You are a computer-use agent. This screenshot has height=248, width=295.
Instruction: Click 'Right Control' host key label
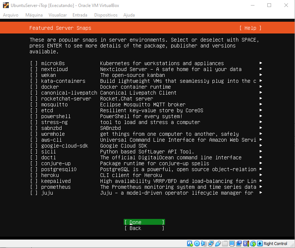click(275, 244)
